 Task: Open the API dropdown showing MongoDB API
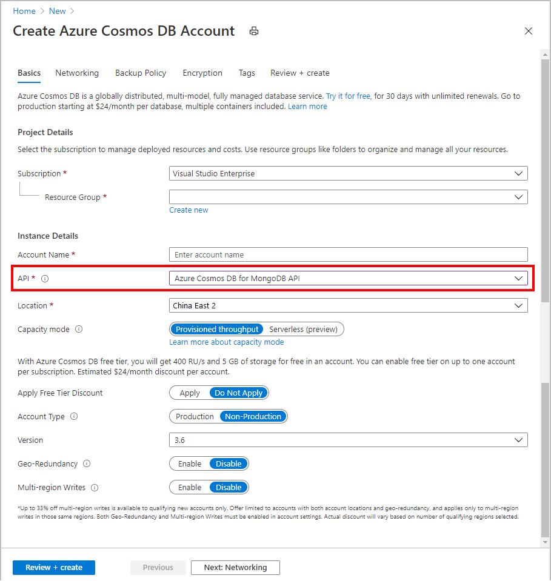coord(348,278)
